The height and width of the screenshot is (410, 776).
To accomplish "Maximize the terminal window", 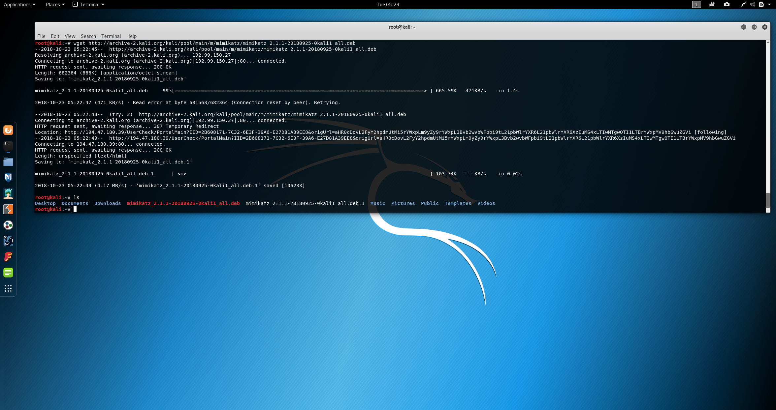I will pos(754,27).
